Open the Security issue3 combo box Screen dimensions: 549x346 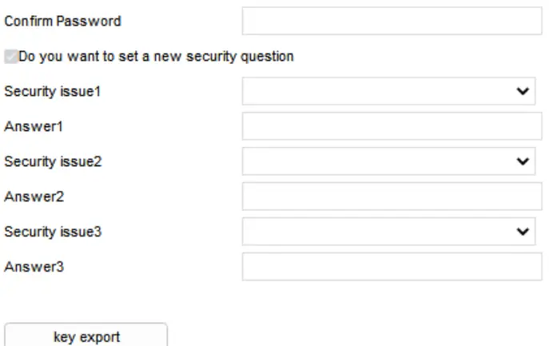pyautogui.click(x=384, y=232)
